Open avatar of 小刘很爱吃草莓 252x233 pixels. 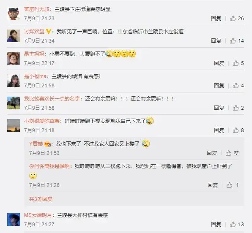pos(14,125)
